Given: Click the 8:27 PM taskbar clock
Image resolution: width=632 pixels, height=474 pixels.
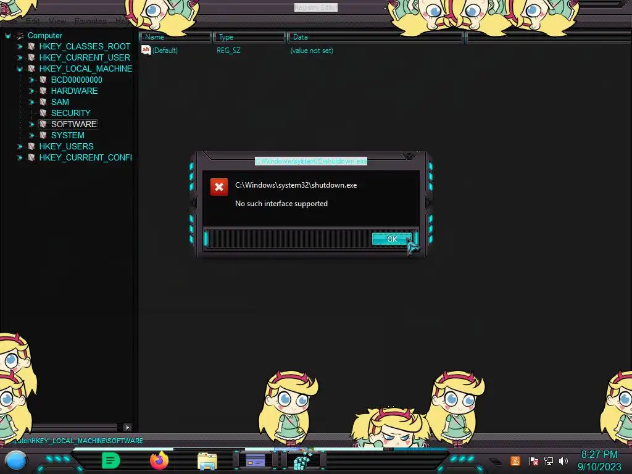Looking at the screenshot, I should click(599, 455).
